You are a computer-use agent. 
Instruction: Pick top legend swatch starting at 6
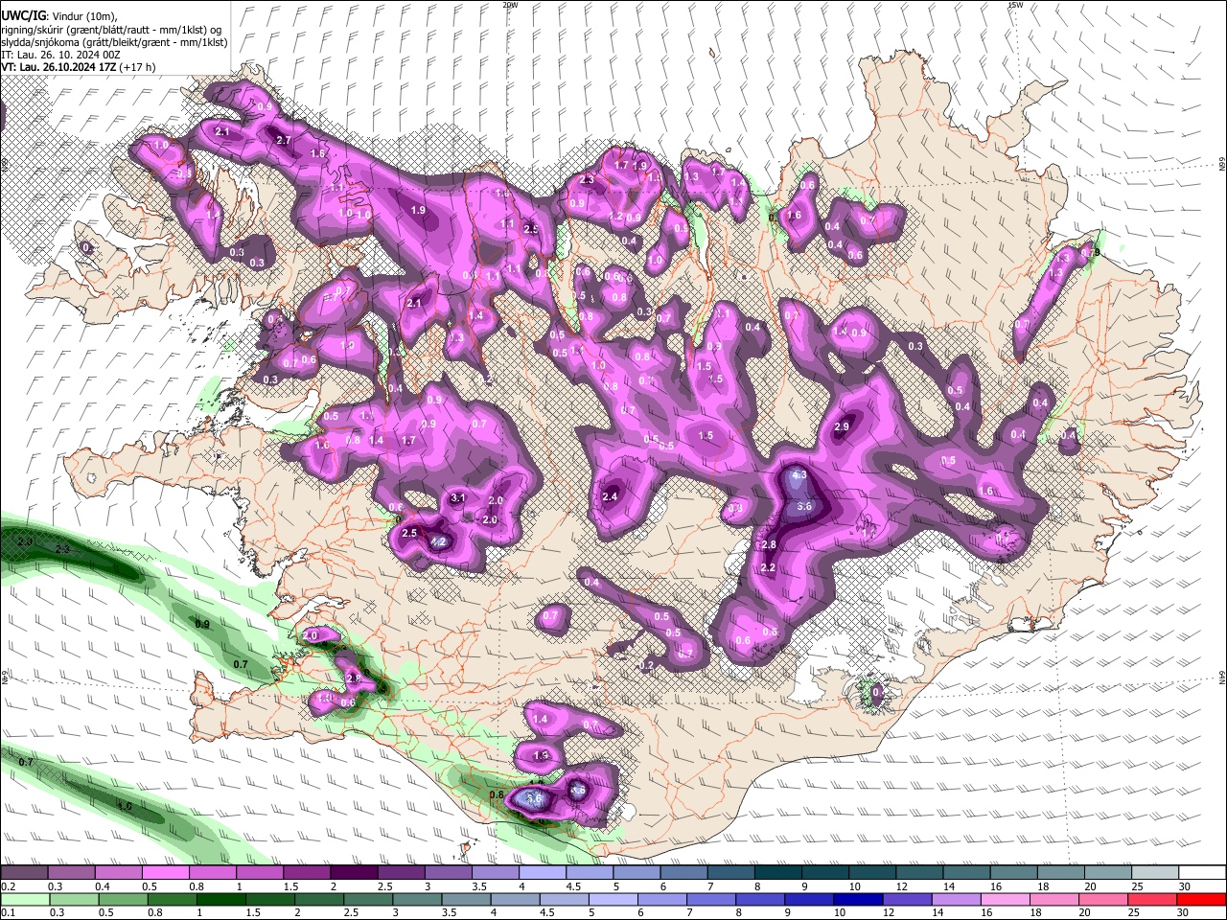click(683, 873)
